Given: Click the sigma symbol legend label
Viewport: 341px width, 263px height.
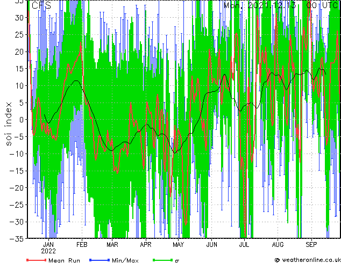Looking at the screenshot, I should (x=177, y=261).
